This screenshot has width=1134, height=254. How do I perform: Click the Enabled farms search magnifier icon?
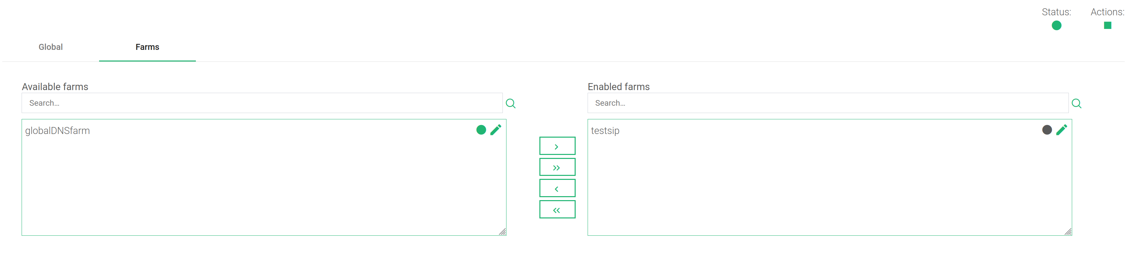tap(1076, 103)
